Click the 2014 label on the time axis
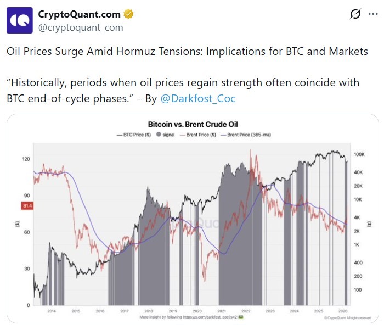 point(51,310)
